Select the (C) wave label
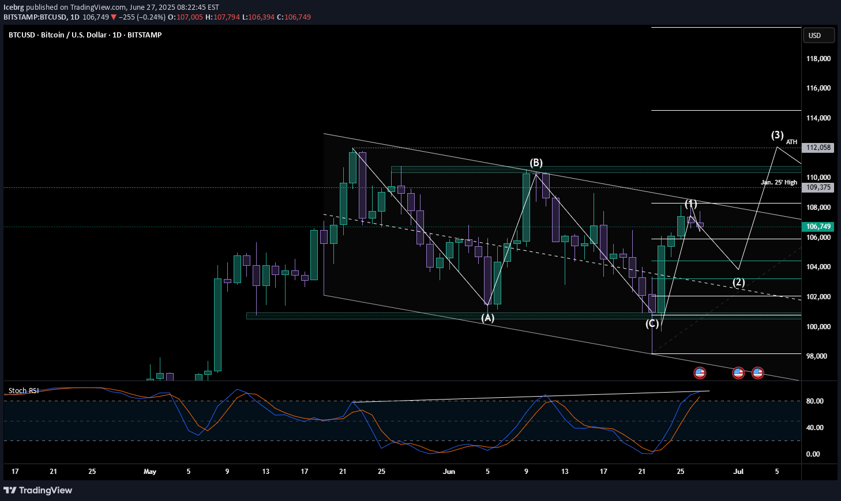 click(x=652, y=323)
